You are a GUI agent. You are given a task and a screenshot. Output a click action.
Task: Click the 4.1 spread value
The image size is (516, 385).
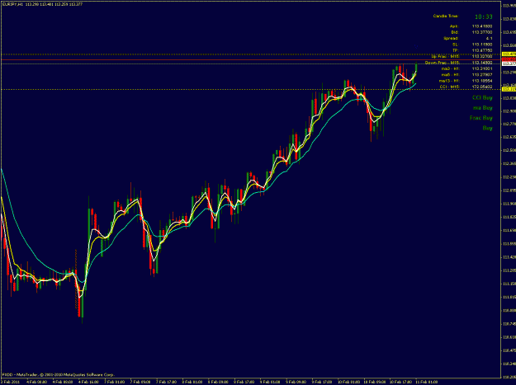pyautogui.click(x=490, y=39)
